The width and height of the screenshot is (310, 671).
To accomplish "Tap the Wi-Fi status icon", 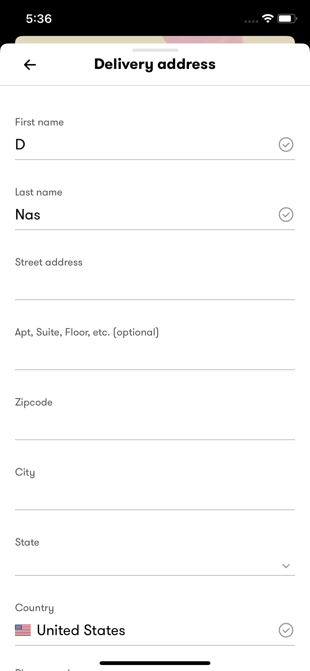I will point(268,18).
